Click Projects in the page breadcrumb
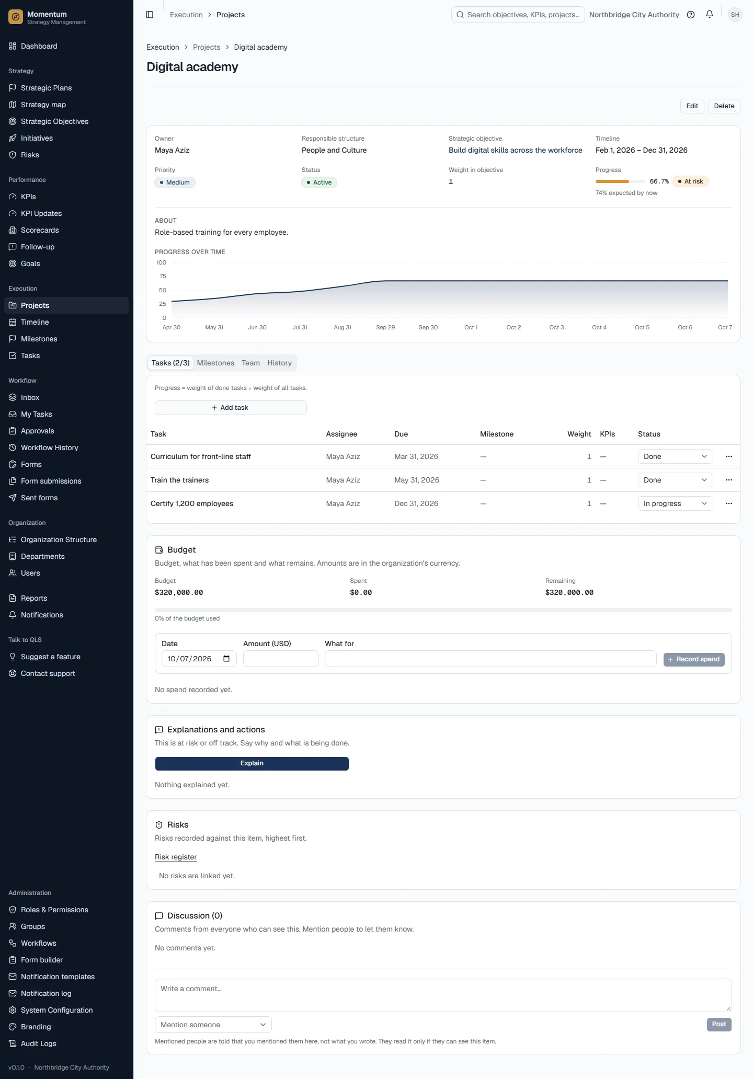Viewport: 753px width, 1079px height. coord(207,47)
